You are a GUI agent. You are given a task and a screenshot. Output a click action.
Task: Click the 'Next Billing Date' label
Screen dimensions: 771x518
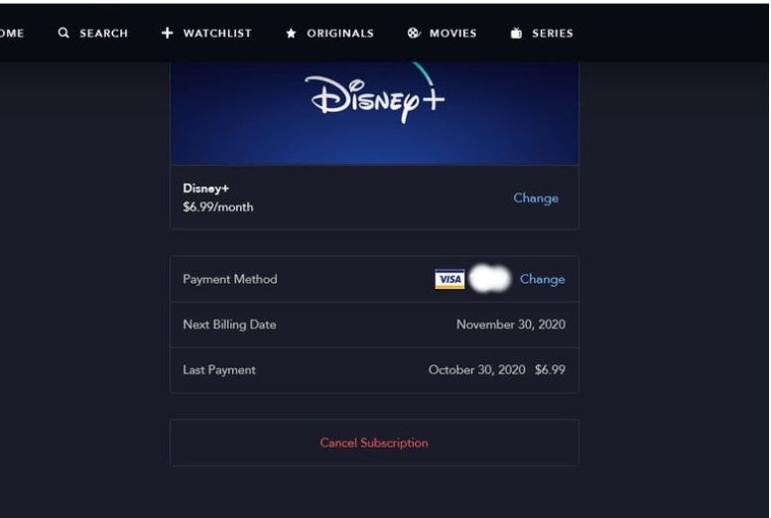pyautogui.click(x=229, y=324)
